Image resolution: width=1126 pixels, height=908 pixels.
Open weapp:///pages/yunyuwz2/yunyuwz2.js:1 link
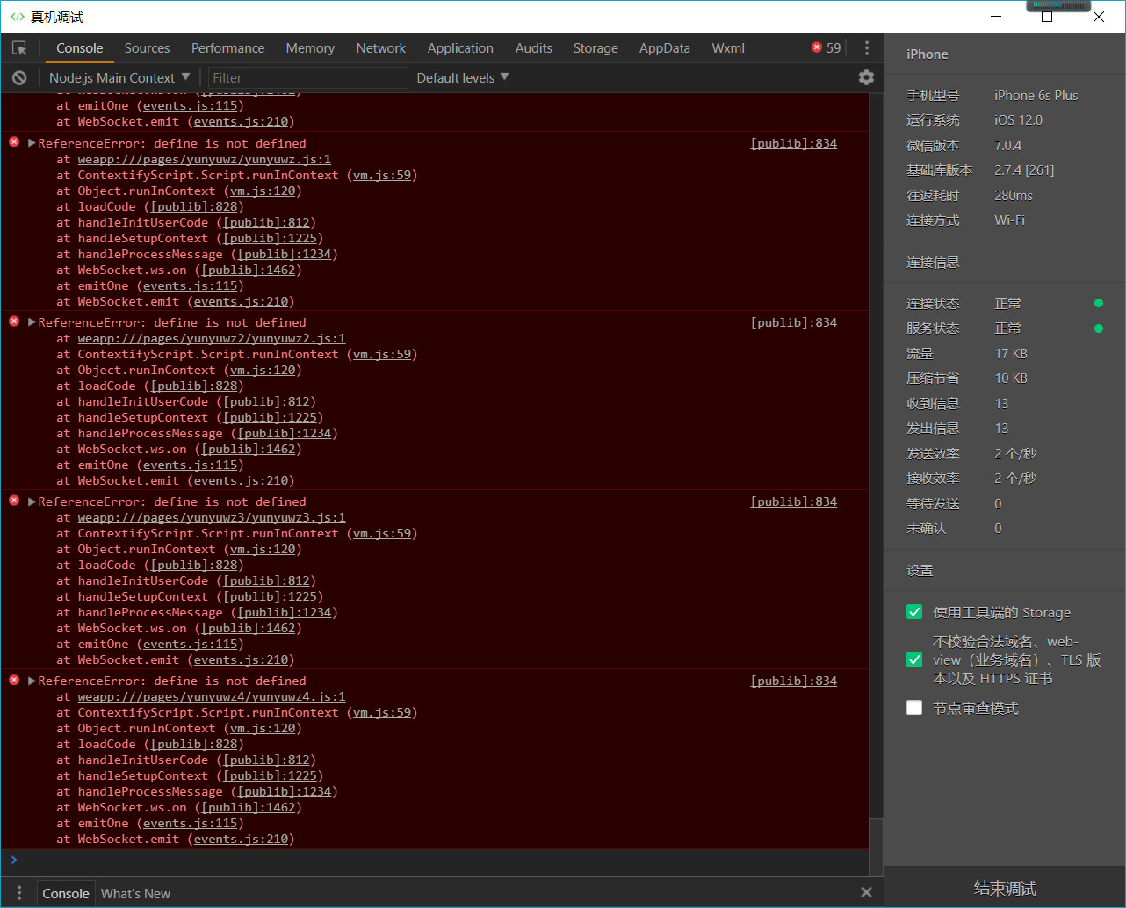coord(212,338)
